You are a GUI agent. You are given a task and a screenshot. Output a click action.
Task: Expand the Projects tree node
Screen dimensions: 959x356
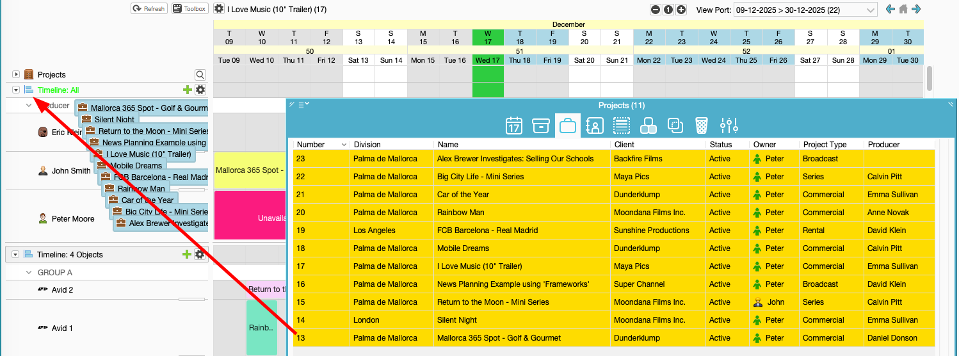point(16,75)
